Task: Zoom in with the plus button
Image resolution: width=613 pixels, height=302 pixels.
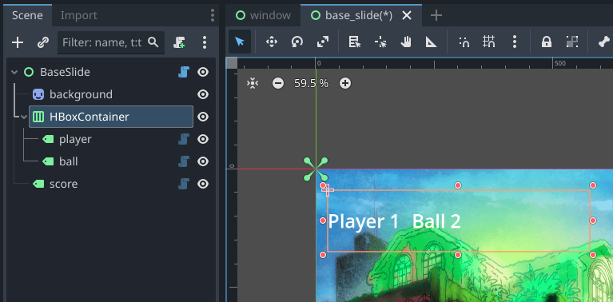Action: [x=344, y=83]
